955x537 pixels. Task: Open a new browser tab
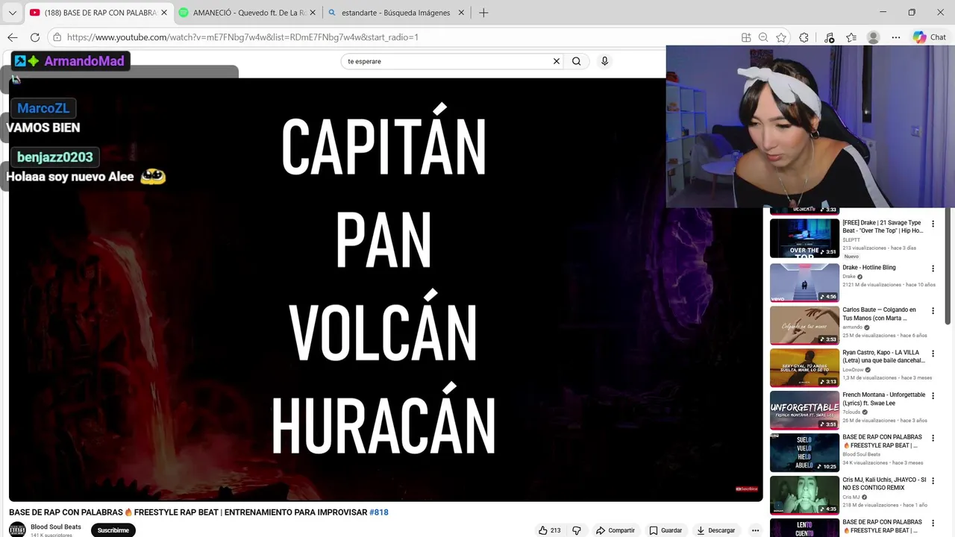pyautogui.click(x=483, y=13)
